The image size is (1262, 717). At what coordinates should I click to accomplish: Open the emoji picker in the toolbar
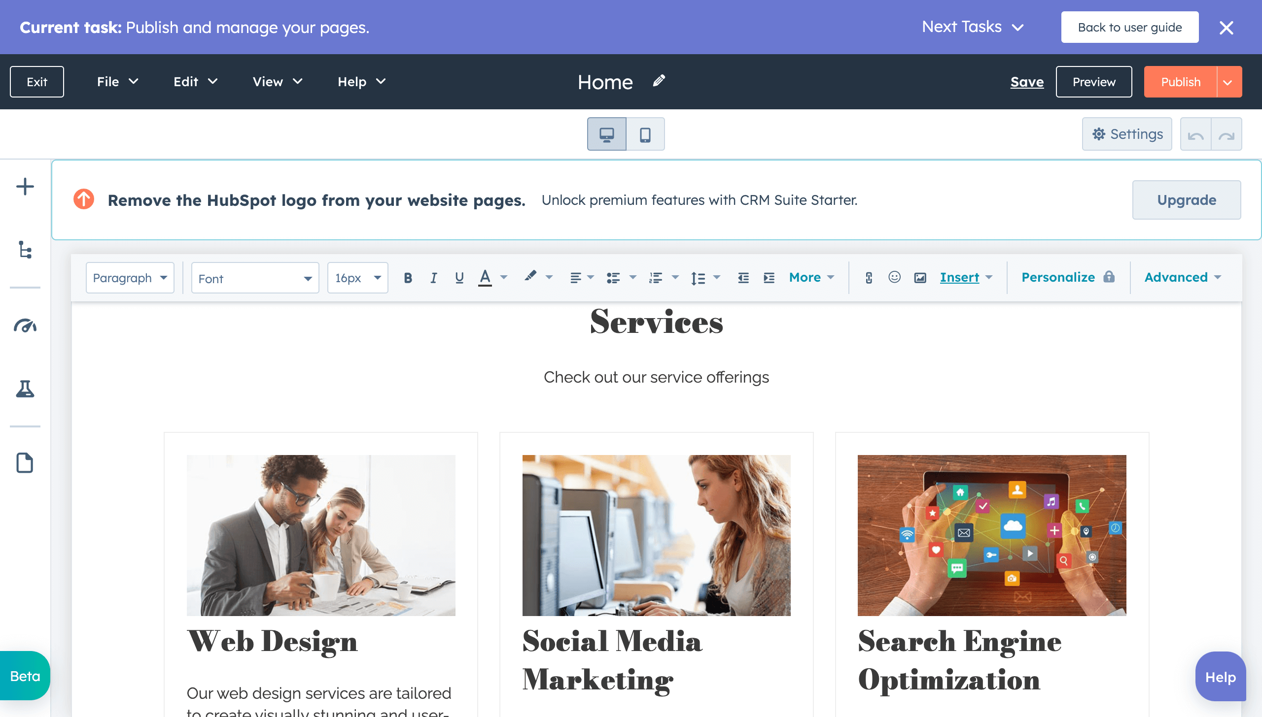click(894, 277)
